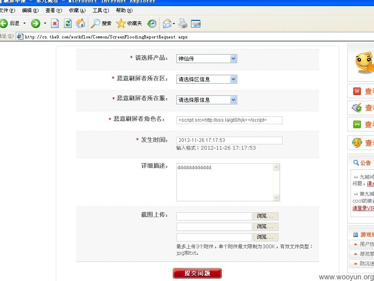Open the 游戏管 sidebar link
Image resolution: width=374 pixels, height=281 pixels.
point(367,254)
